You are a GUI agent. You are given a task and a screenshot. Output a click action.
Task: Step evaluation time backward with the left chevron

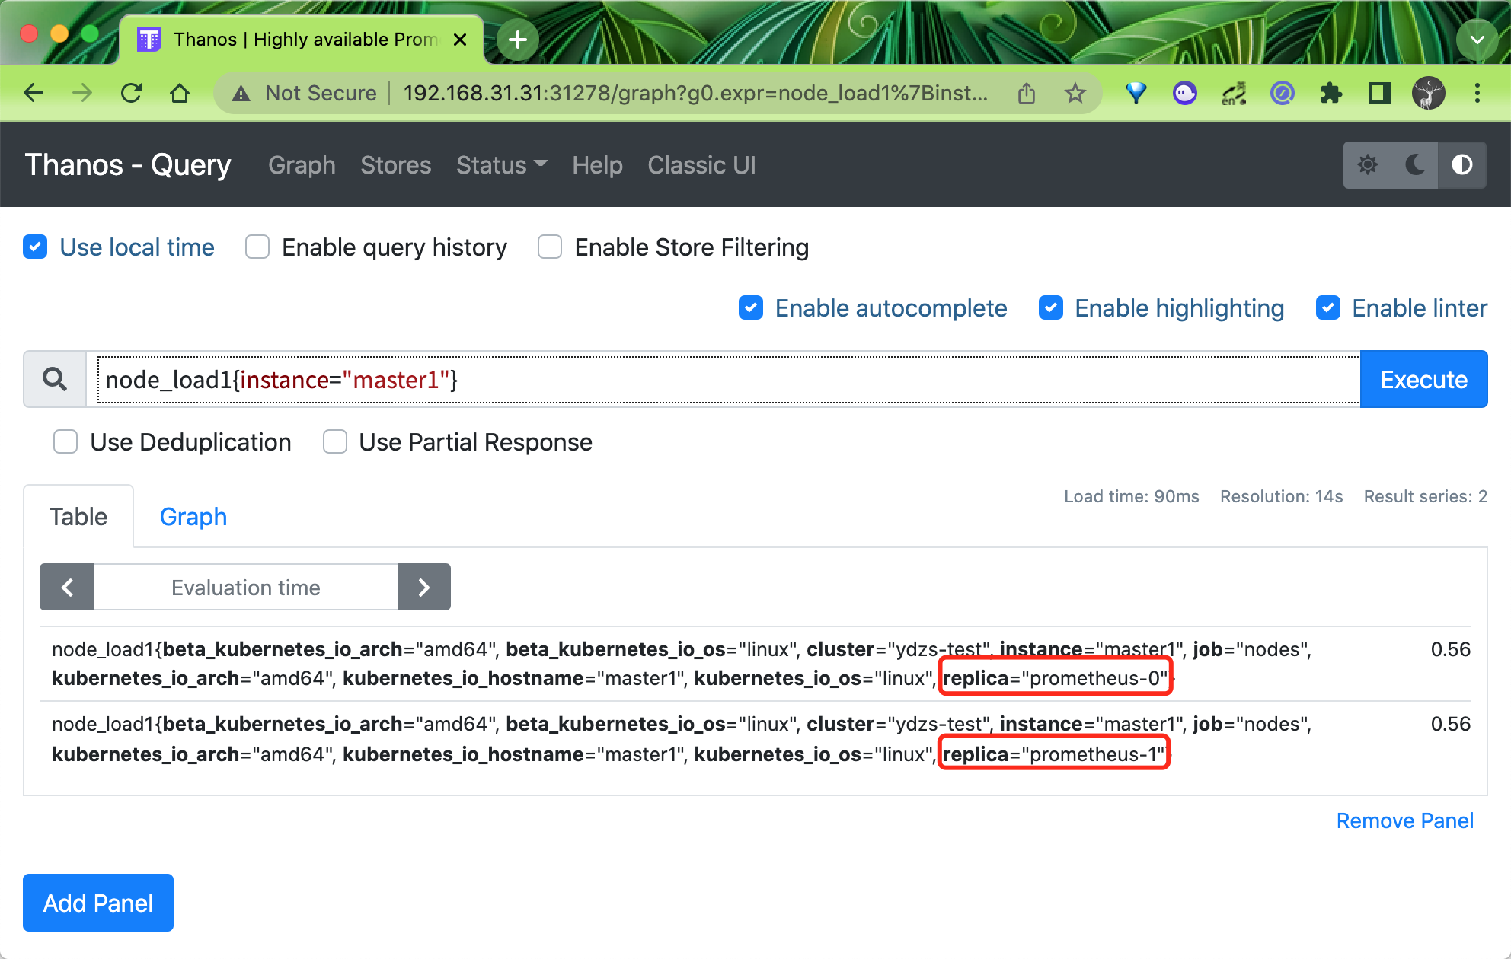(x=67, y=587)
